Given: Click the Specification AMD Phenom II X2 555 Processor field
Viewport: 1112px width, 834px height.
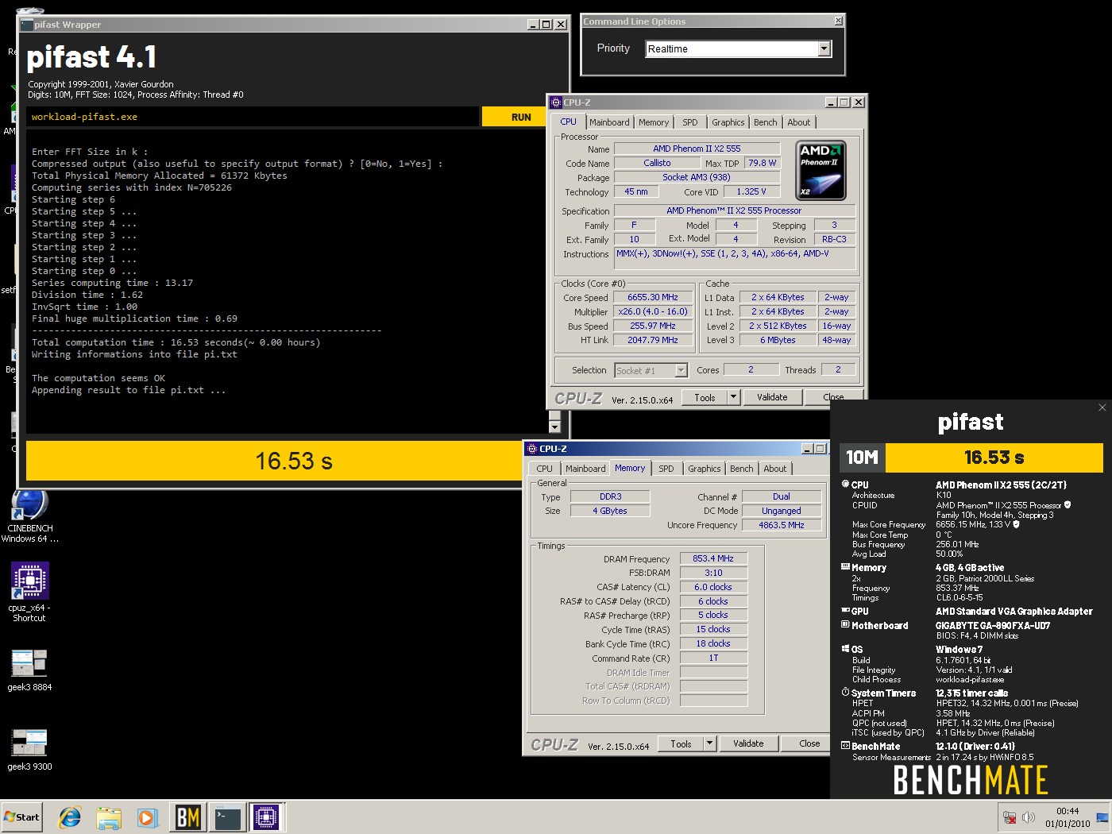Looking at the screenshot, I should [734, 210].
